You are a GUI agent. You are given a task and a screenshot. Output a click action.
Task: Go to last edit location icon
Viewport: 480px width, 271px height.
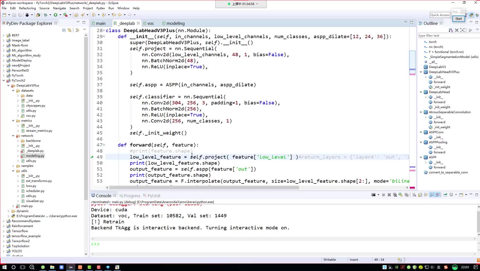[x=114, y=15]
